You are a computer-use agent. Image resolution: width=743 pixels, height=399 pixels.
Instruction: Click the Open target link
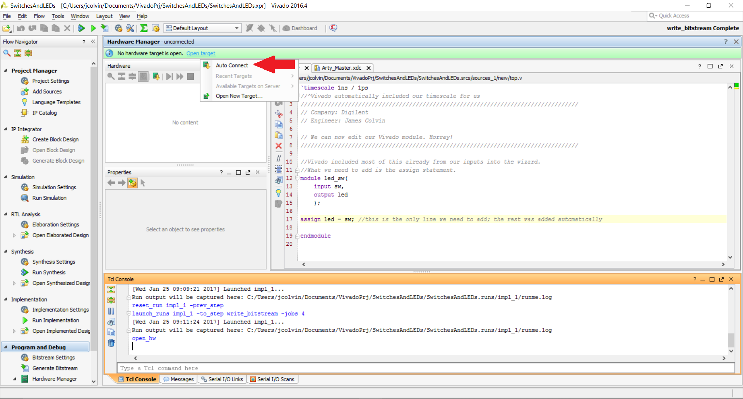tap(201, 53)
